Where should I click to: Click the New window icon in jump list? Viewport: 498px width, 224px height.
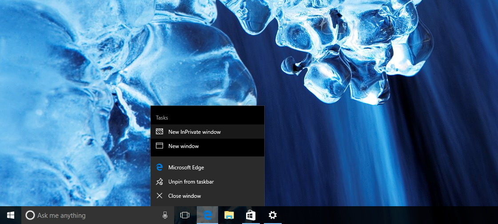pyautogui.click(x=159, y=146)
